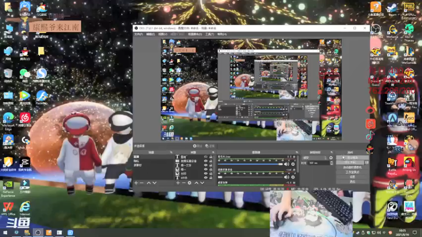Toggle lock on the top source row
422x237 pixels.
(210, 156)
